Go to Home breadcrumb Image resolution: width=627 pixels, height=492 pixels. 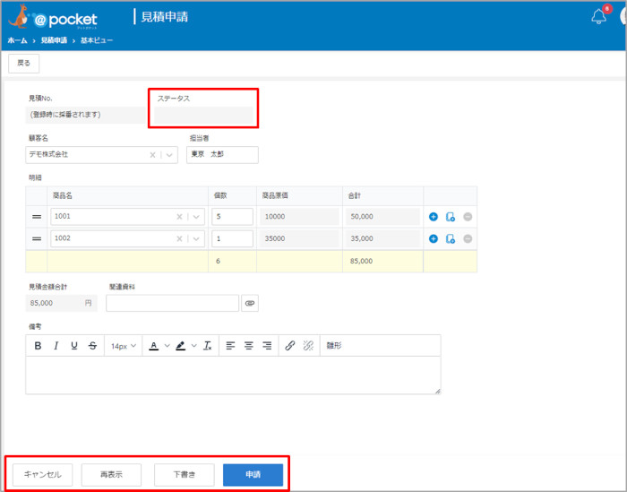click(17, 40)
